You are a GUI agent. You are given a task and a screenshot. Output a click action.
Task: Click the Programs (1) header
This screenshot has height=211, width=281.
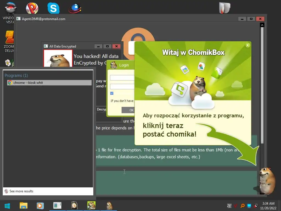point(16,75)
